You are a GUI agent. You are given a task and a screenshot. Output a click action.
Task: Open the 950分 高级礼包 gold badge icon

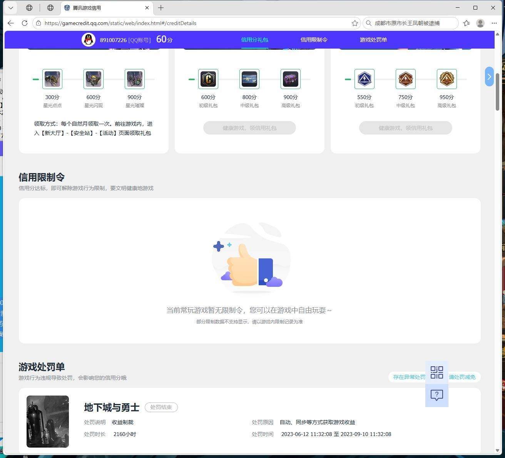[x=446, y=79]
